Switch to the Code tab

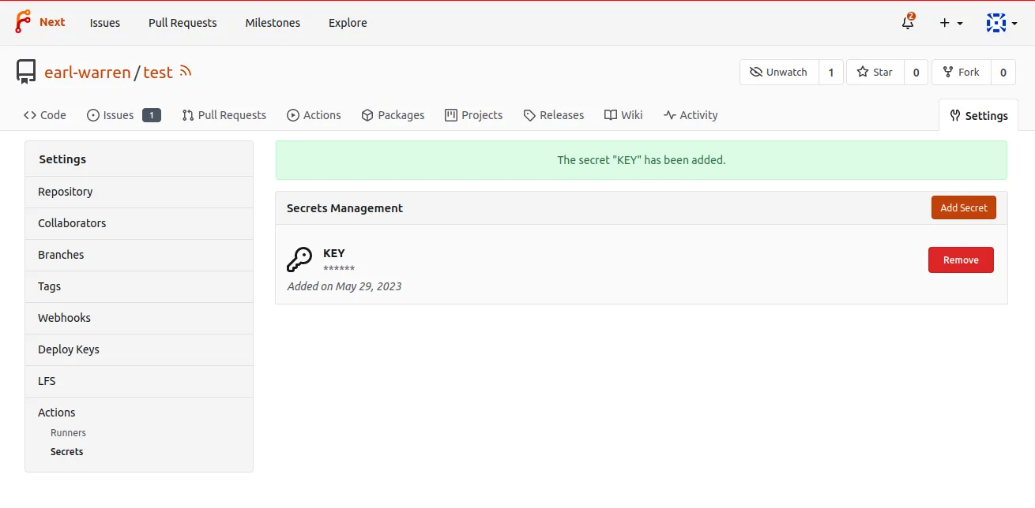tap(45, 115)
